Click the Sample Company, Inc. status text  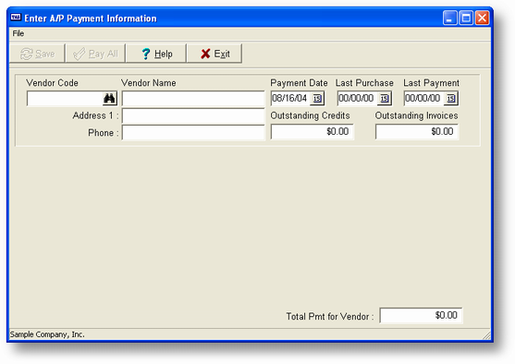pyautogui.click(x=47, y=334)
